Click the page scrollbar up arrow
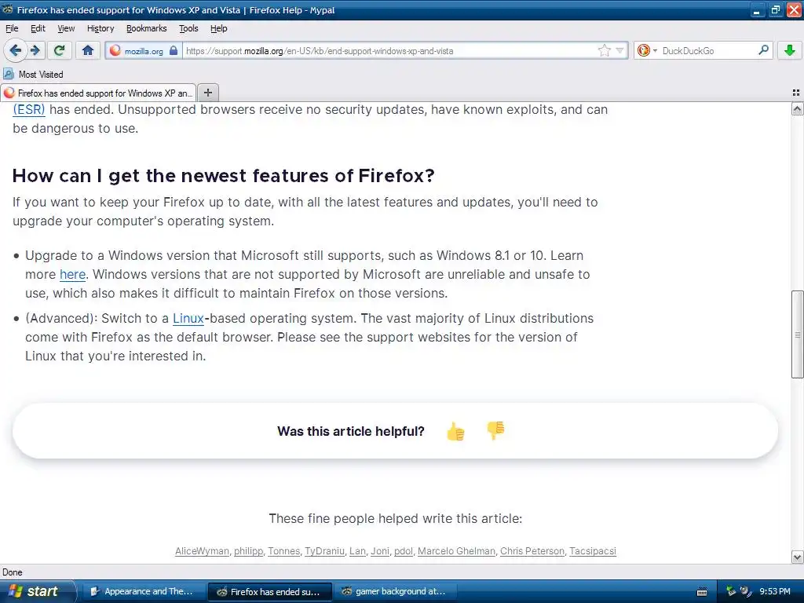 [797, 108]
